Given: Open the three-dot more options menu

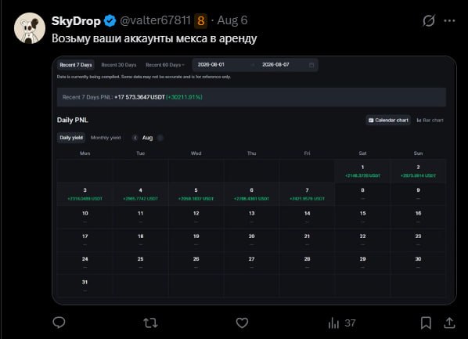Looking at the screenshot, I should [449, 20].
